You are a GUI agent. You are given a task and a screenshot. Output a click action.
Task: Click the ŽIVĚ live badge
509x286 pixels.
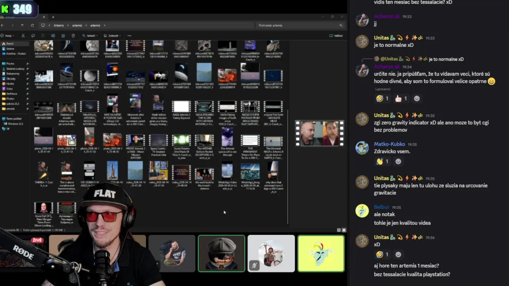pyautogui.click(x=37, y=240)
